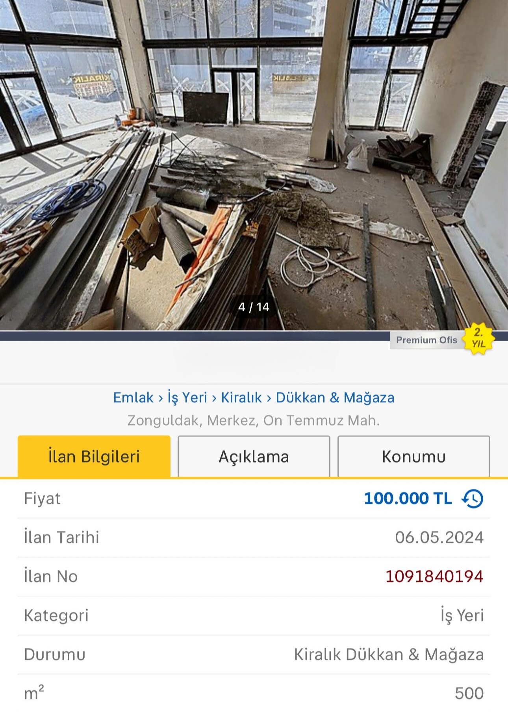
Task: Select the listing number 1091840194
Action: [x=434, y=576]
